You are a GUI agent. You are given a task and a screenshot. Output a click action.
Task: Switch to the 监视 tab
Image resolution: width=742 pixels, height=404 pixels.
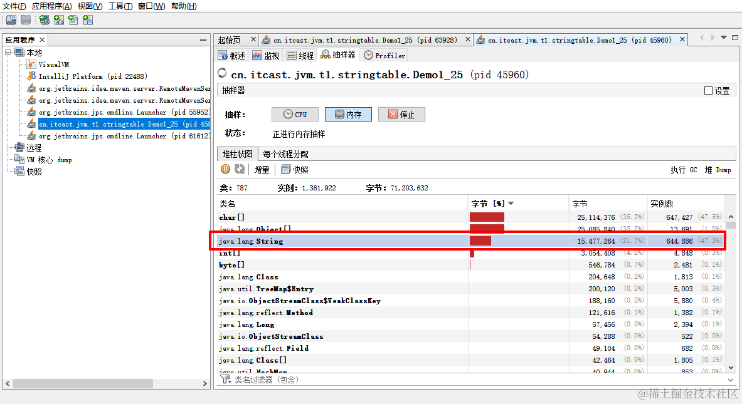click(x=265, y=55)
